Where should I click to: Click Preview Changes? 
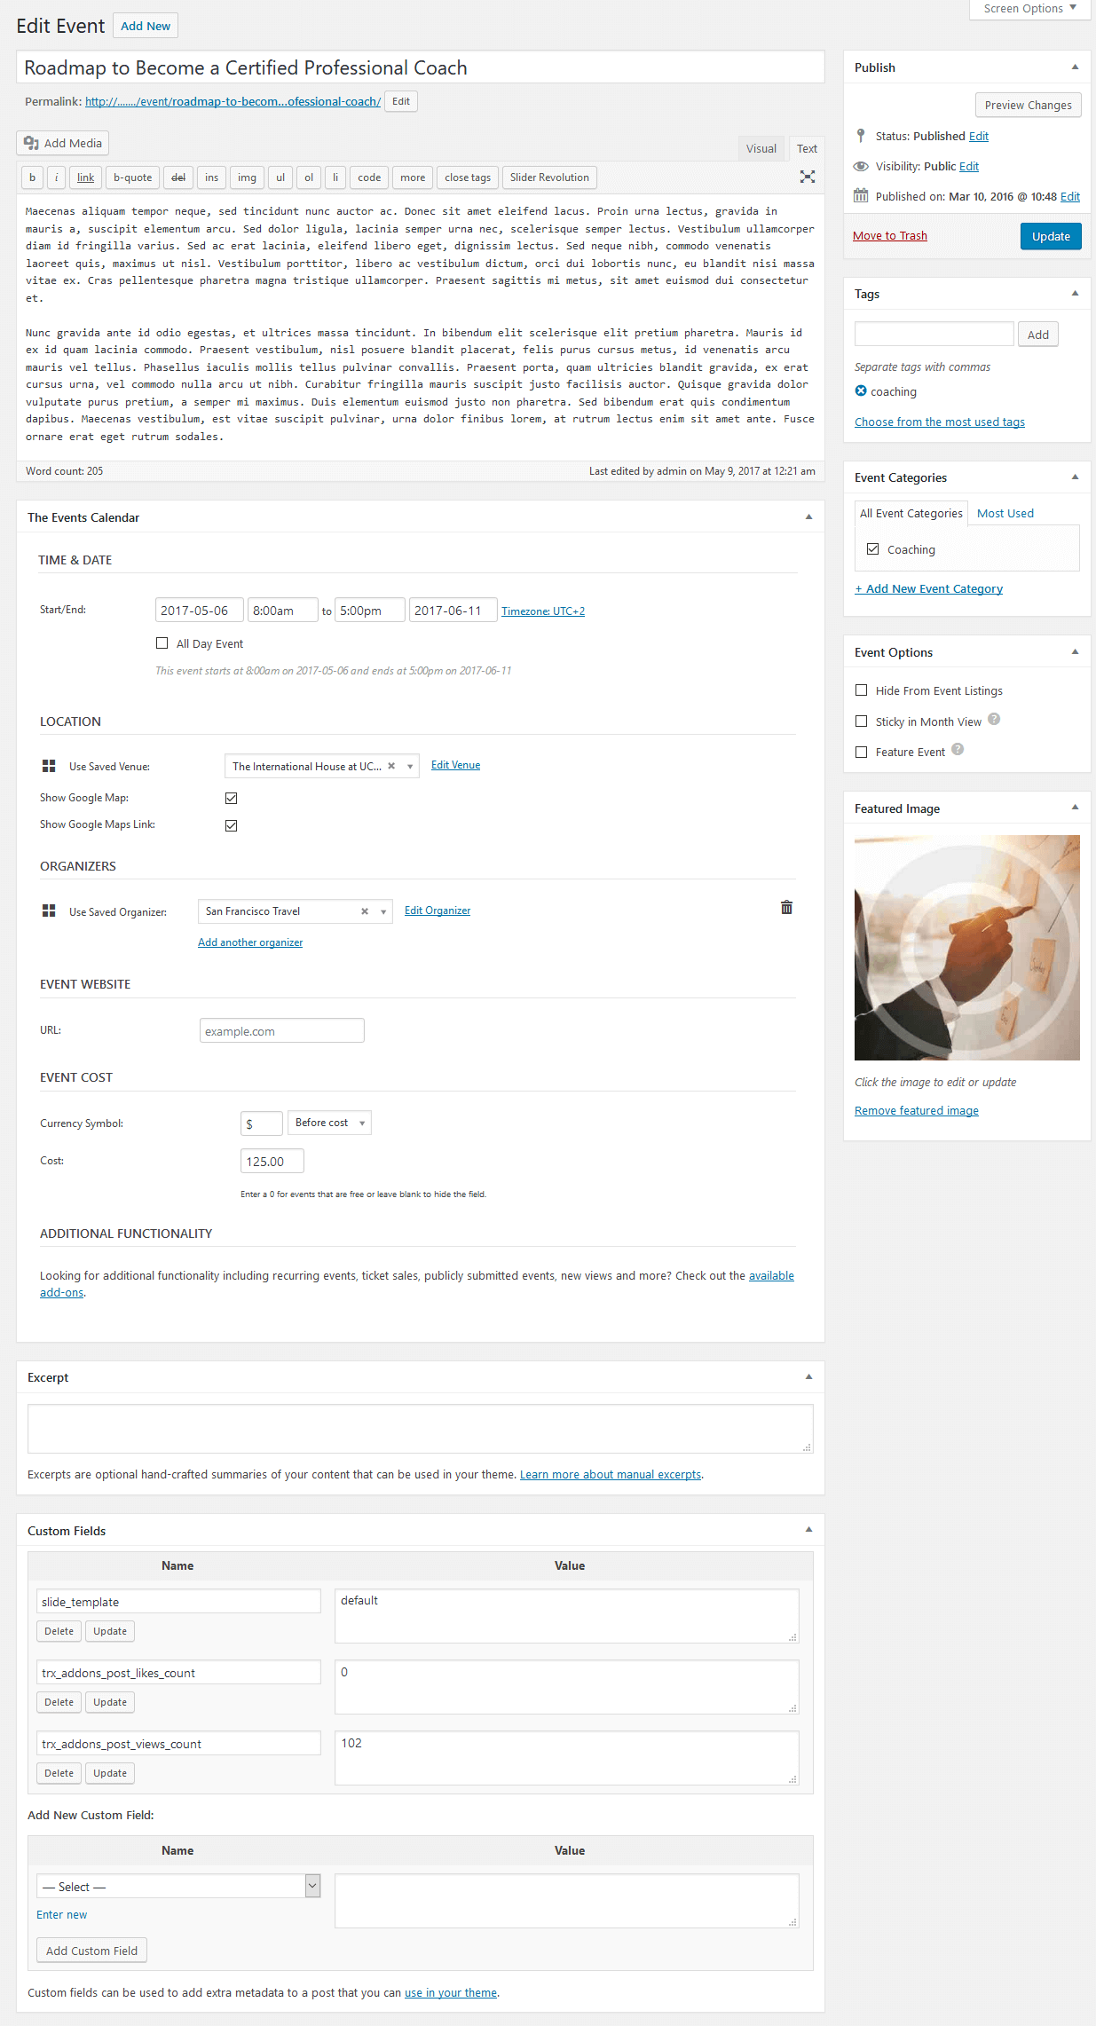1028,105
